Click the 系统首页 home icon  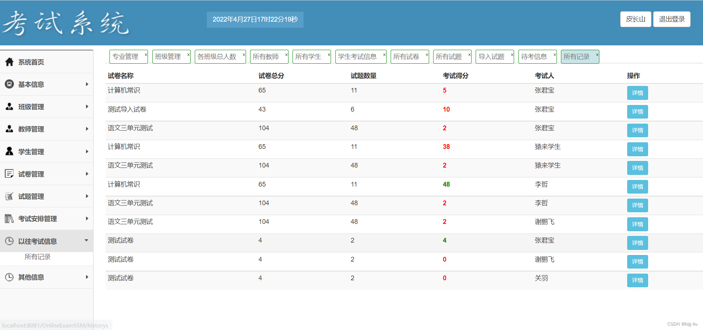coord(10,62)
